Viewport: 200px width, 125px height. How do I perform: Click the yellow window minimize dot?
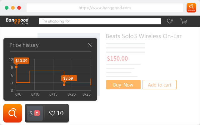[x=13, y=8]
